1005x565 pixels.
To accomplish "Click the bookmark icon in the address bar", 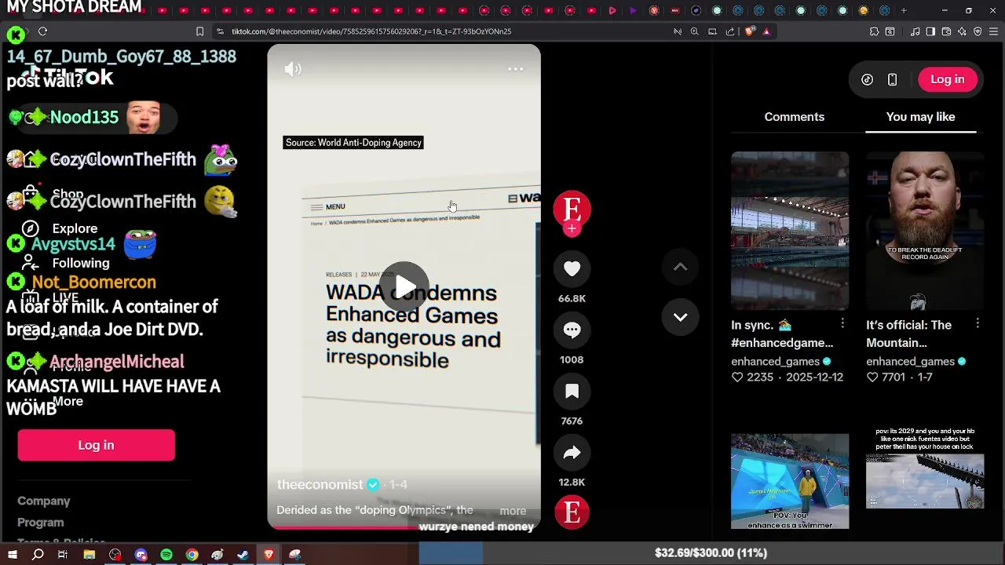I will pos(200,31).
